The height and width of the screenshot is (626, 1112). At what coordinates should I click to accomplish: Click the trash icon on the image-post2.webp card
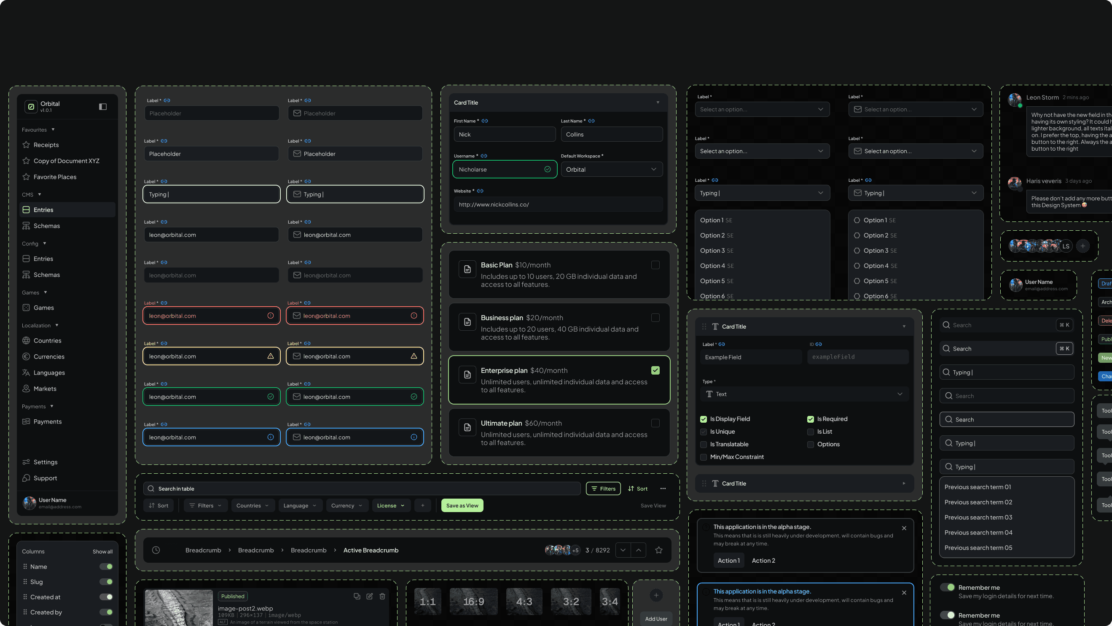click(382, 596)
